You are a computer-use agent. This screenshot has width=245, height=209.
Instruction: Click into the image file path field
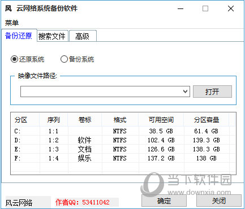click(x=105, y=92)
